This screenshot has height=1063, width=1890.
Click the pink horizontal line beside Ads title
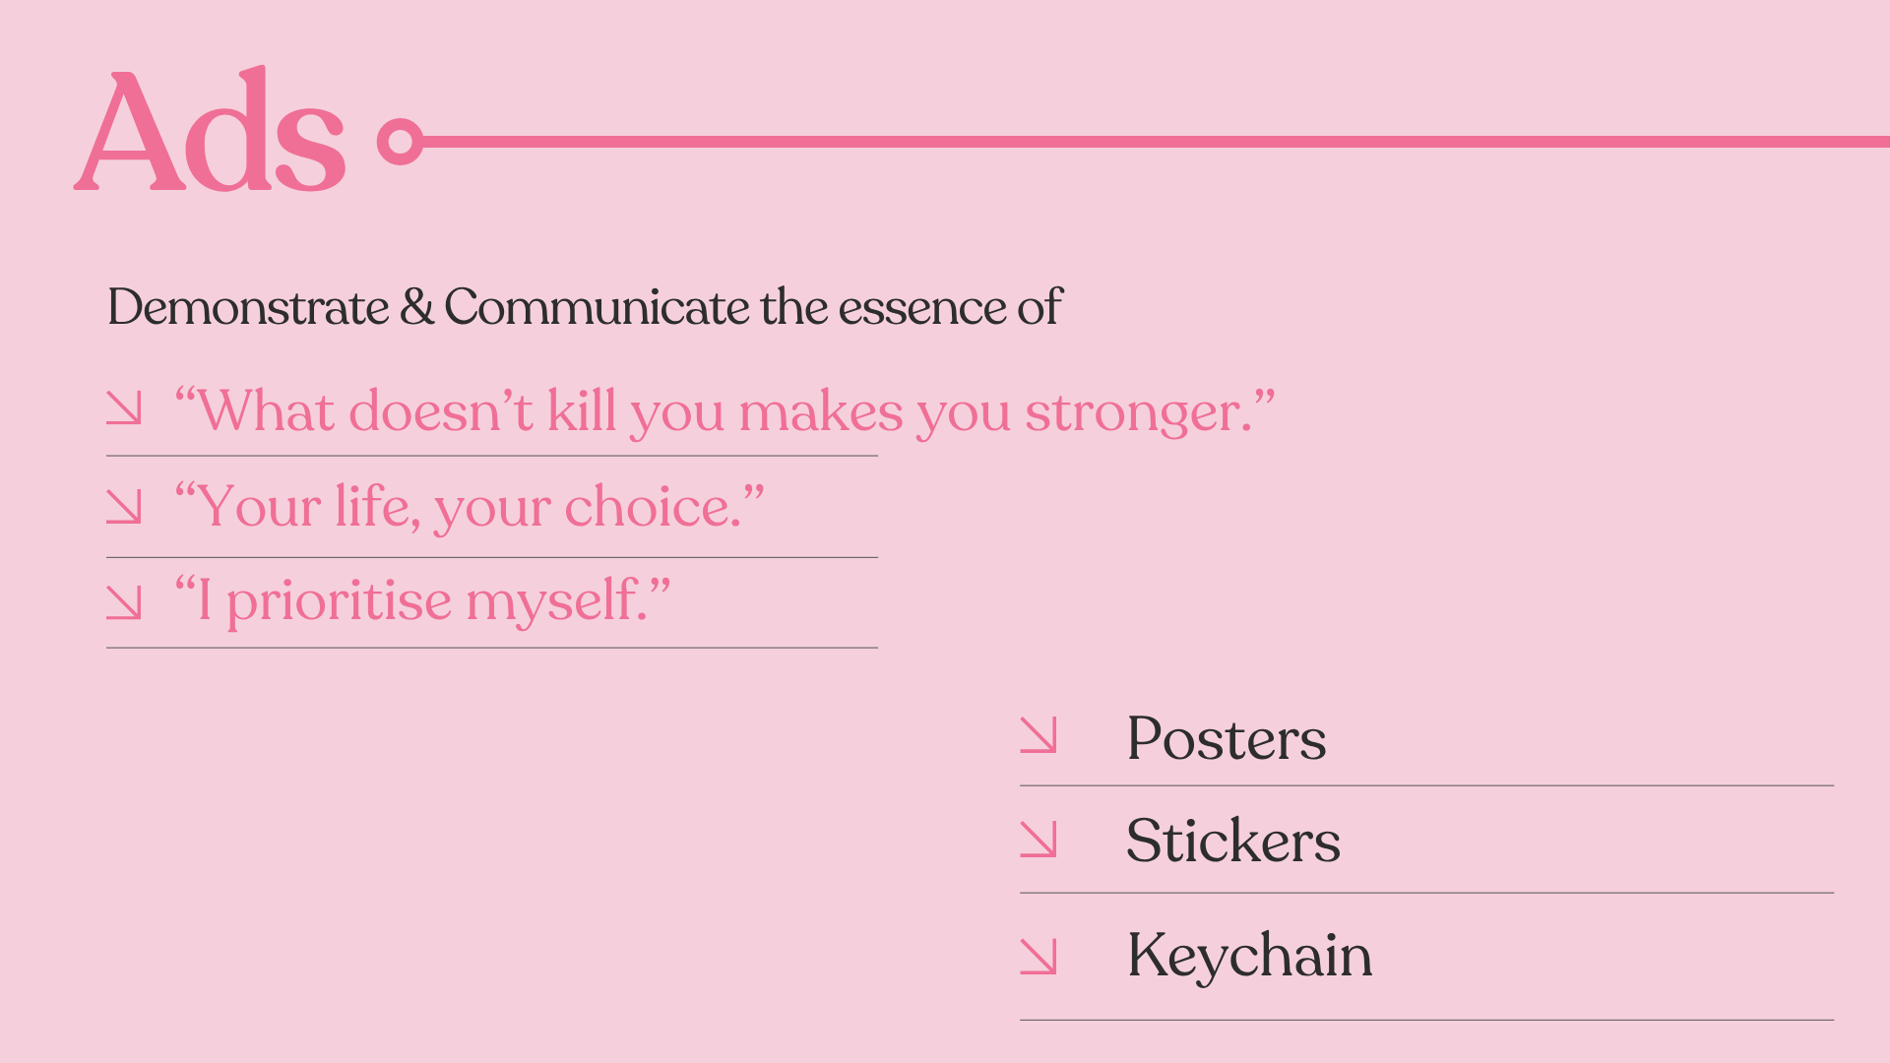point(1156,142)
